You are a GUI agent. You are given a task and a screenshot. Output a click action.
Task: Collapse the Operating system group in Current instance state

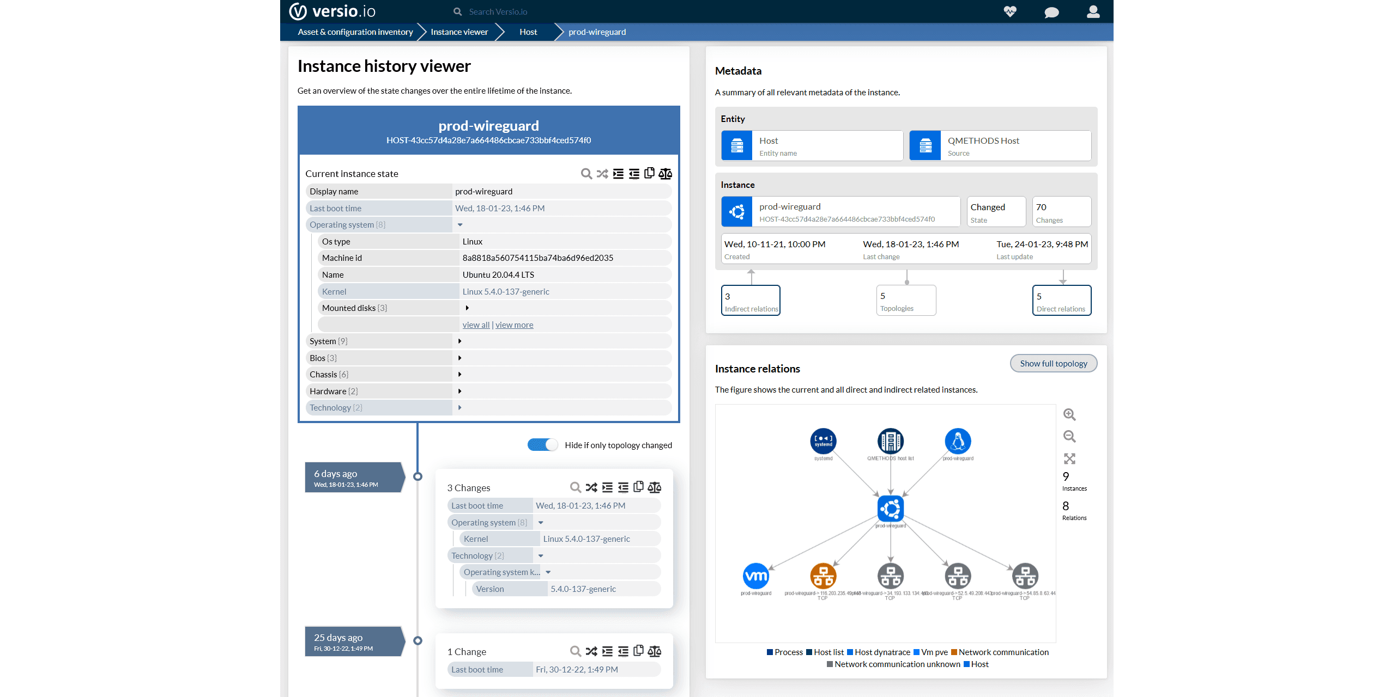(x=460, y=224)
